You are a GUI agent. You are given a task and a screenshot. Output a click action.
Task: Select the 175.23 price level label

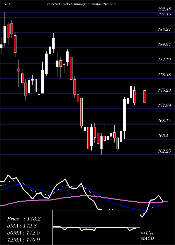[164, 90]
